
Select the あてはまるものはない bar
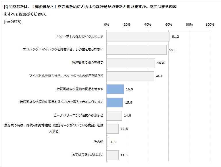(x=112, y=155)
